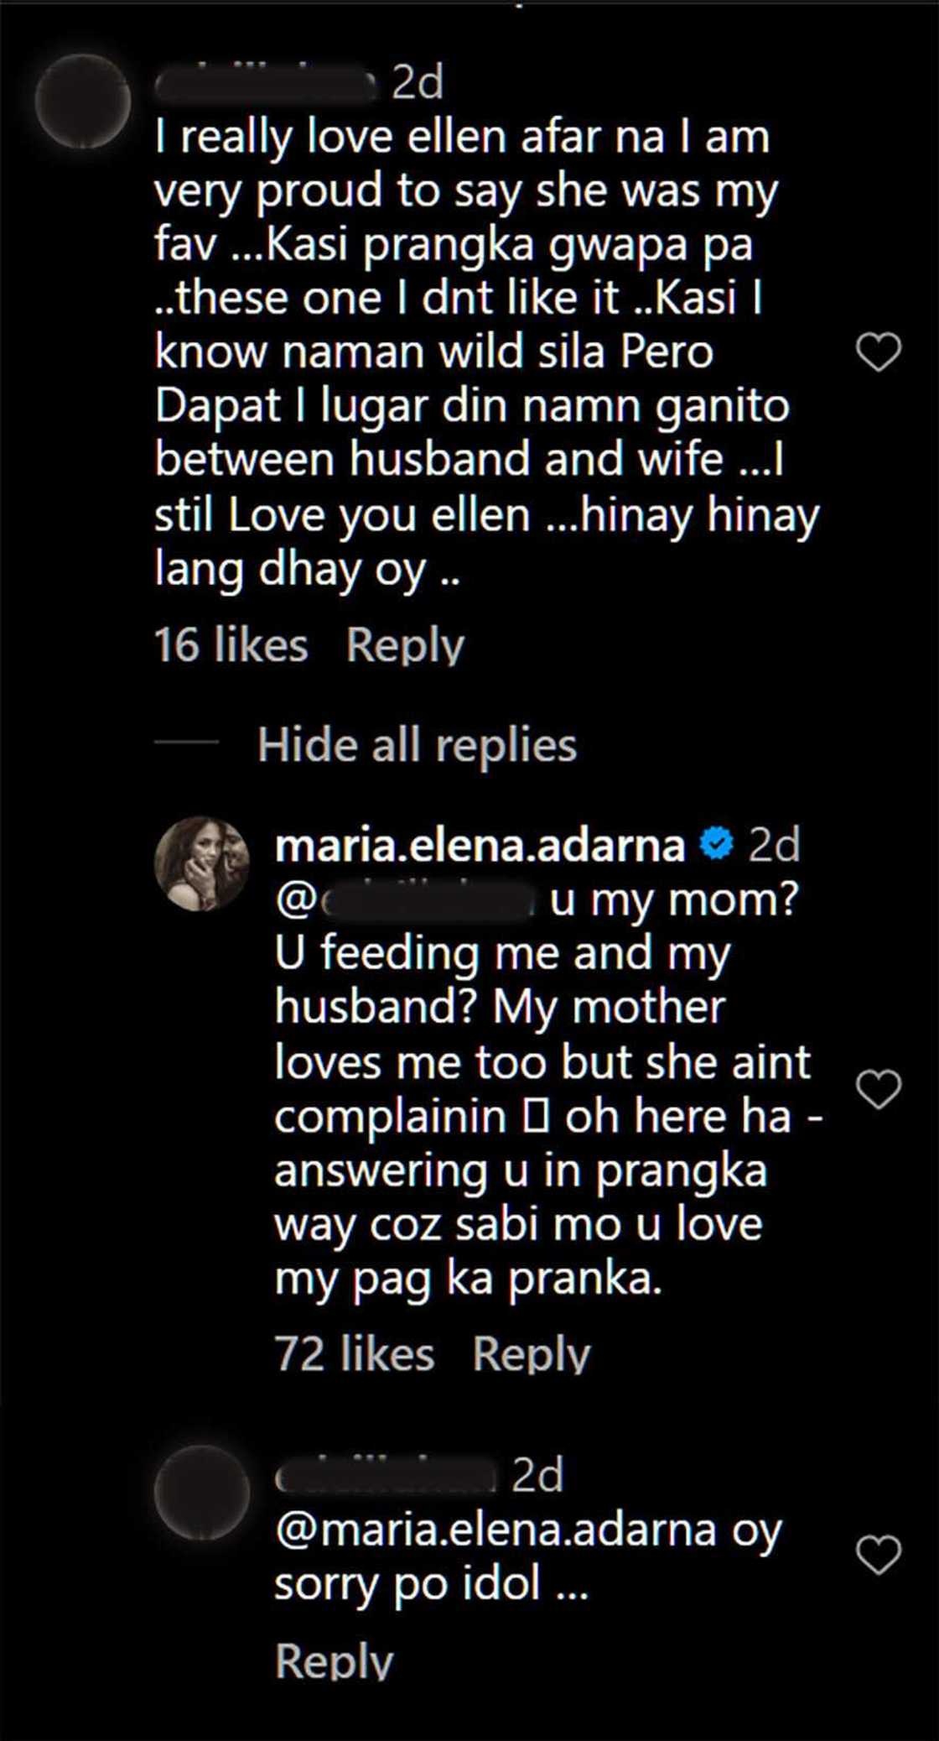The image size is (939, 1741).
Task: Like the comment starting "I really love ellen"
Action: pyautogui.click(x=878, y=352)
